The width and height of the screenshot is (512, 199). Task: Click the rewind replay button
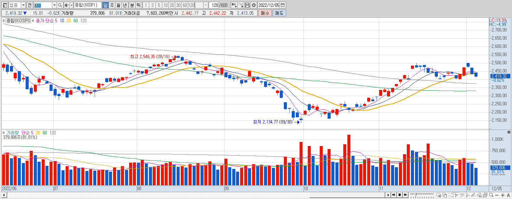(393, 195)
